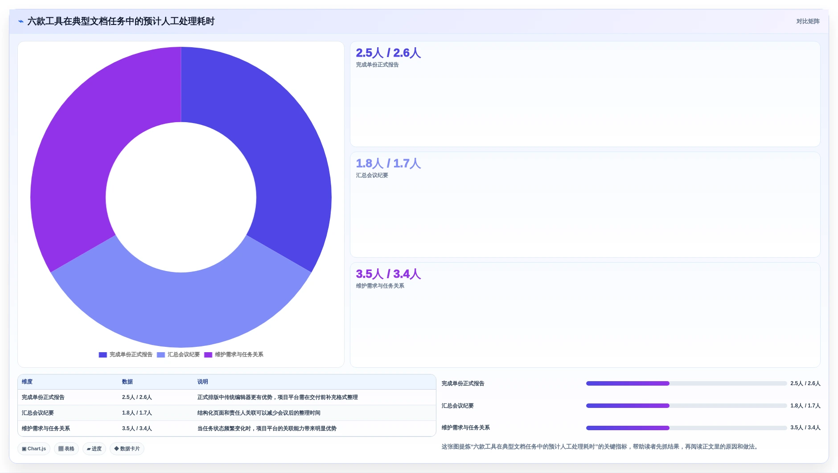Screen dimensions: 838x473
Task: Toggle the 维护需求与任务关系 legend swatch
Action: pyautogui.click(x=208, y=355)
